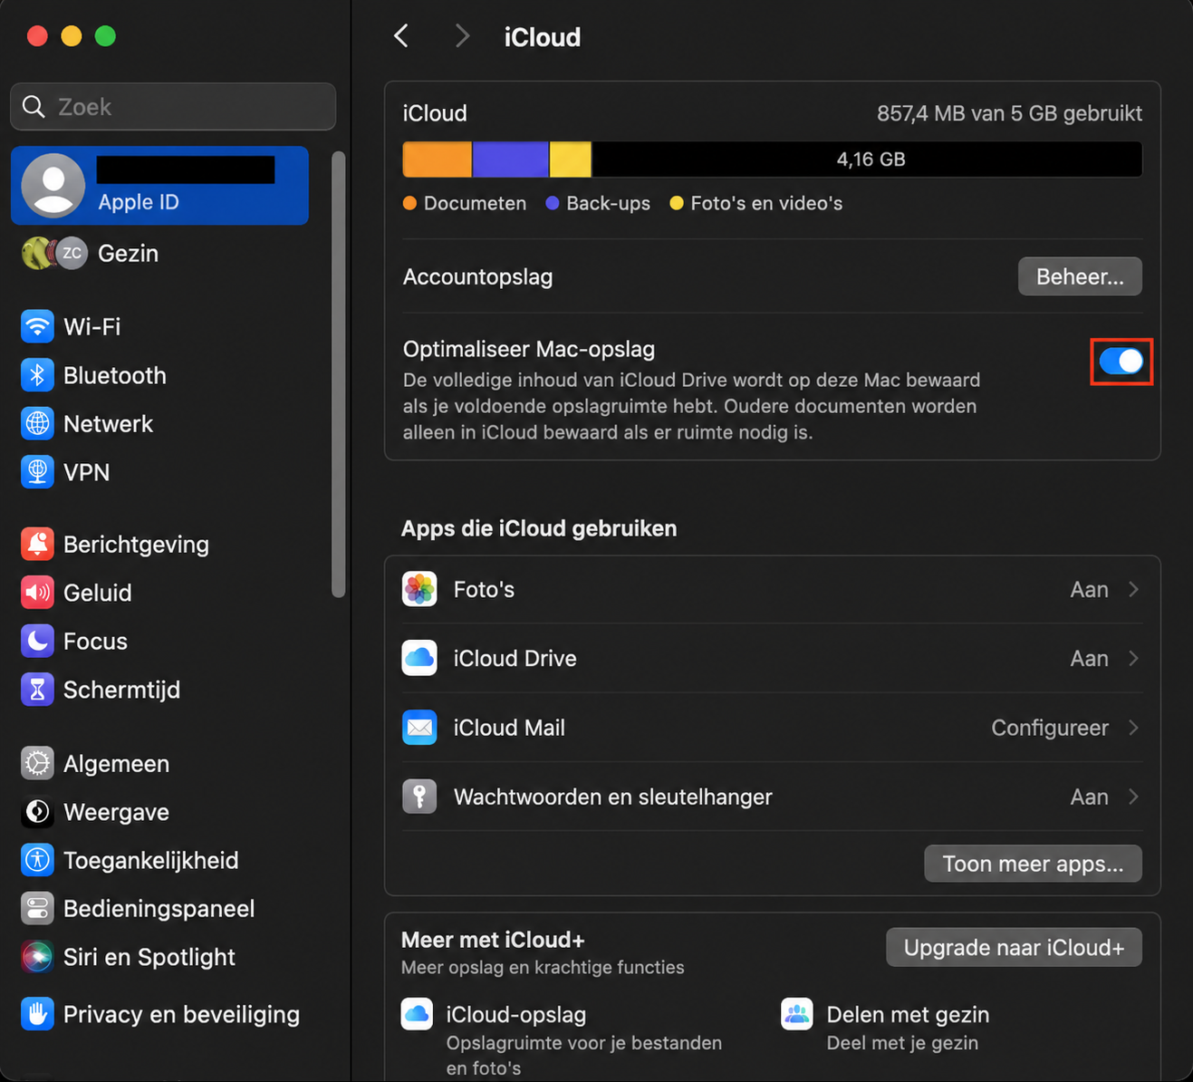
Task: Go back with the left arrow
Action: [x=401, y=36]
